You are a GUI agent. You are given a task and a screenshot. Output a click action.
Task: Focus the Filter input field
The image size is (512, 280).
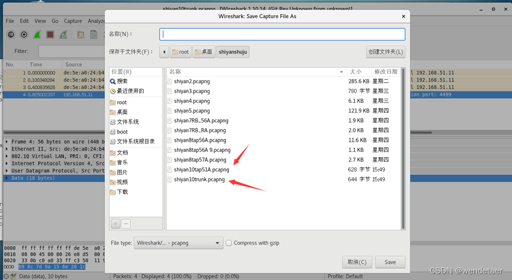click(72, 51)
